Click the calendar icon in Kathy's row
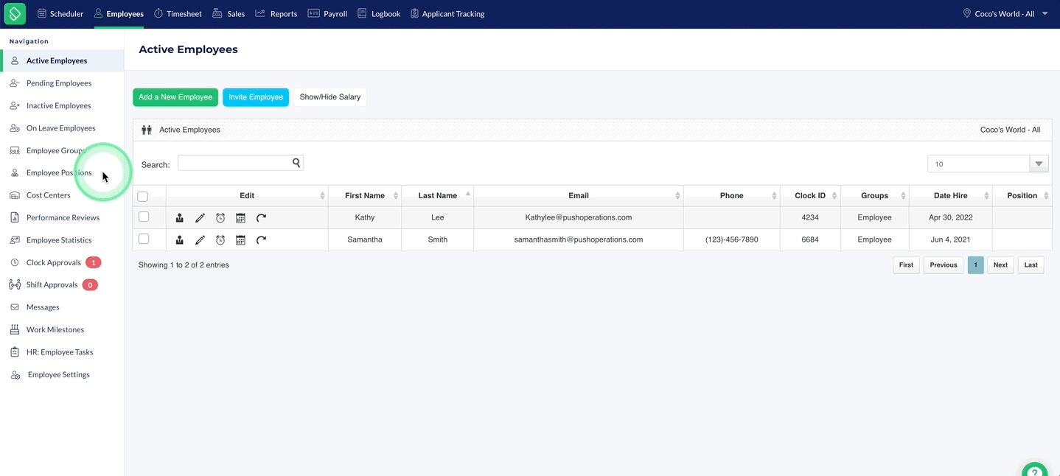 coord(240,218)
